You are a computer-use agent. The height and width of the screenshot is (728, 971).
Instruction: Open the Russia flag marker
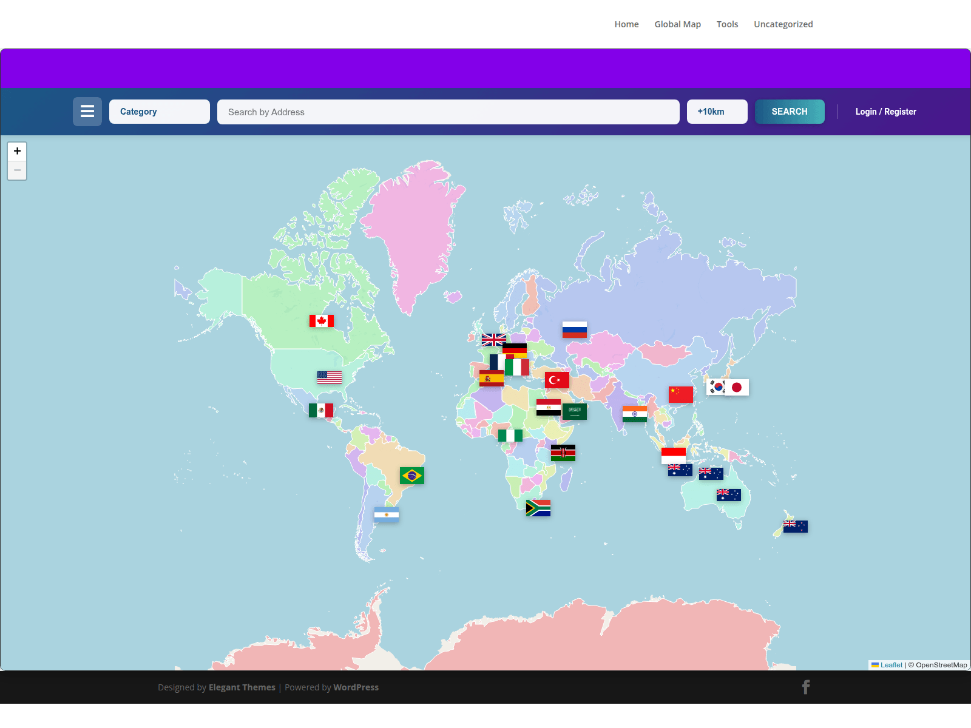click(575, 329)
